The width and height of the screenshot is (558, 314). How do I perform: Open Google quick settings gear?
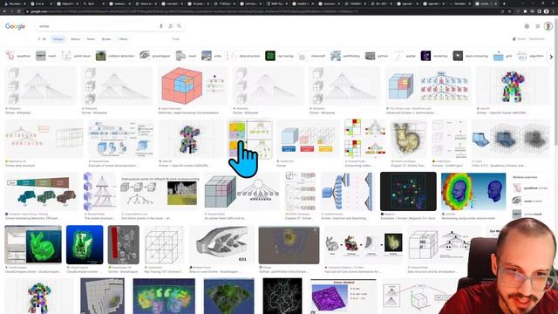[527, 26]
